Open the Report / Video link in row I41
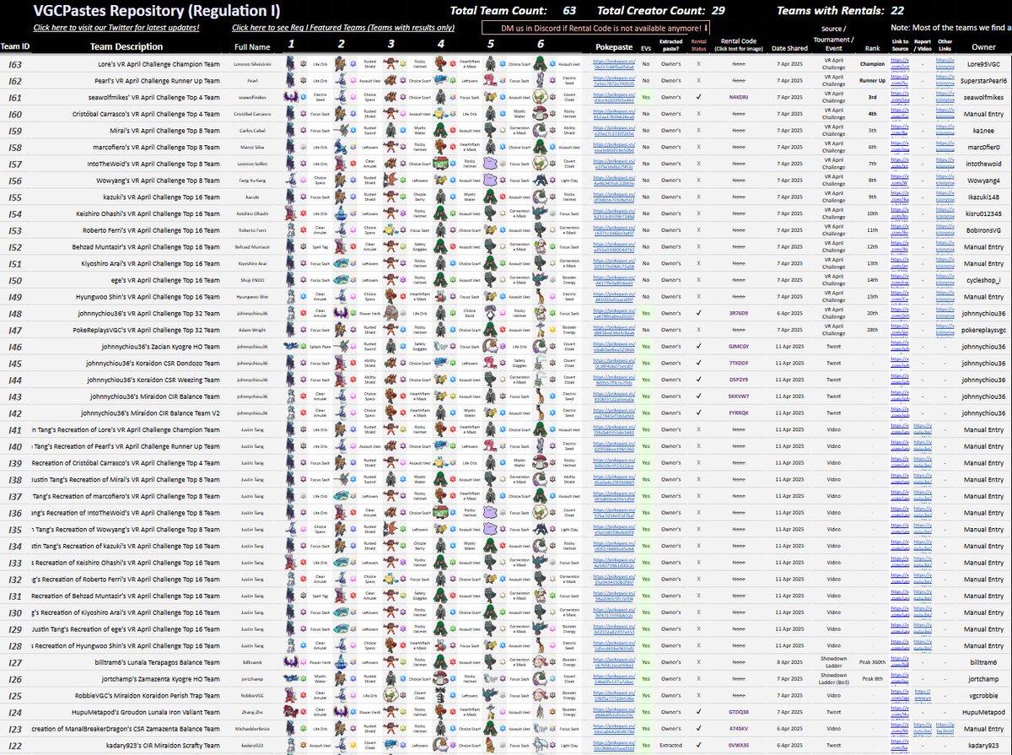 [923, 430]
